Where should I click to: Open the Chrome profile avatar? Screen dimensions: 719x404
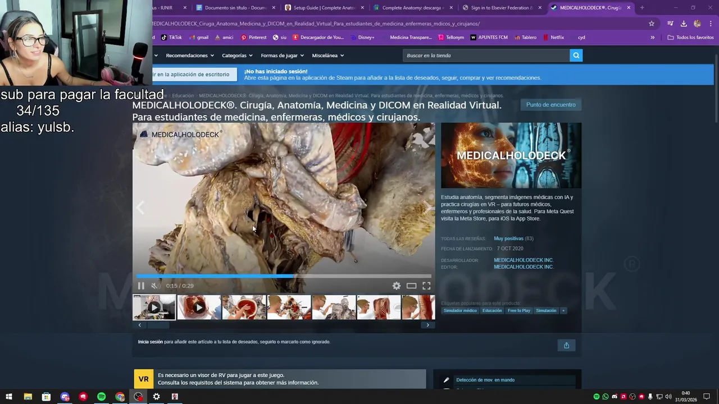click(x=697, y=24)
